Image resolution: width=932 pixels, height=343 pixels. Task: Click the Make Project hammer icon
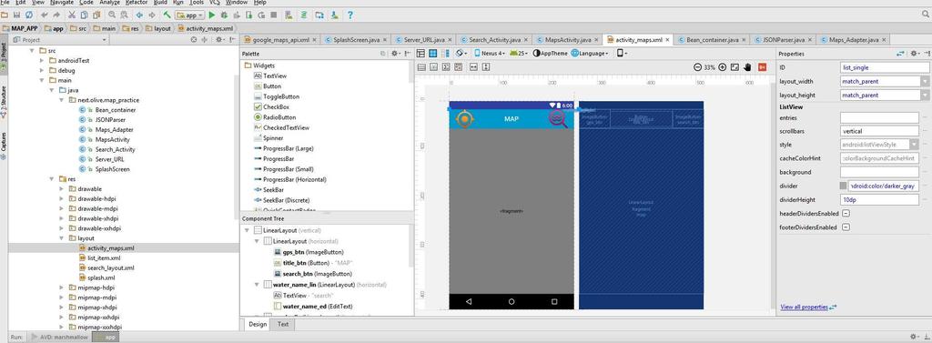pos(167,15)
